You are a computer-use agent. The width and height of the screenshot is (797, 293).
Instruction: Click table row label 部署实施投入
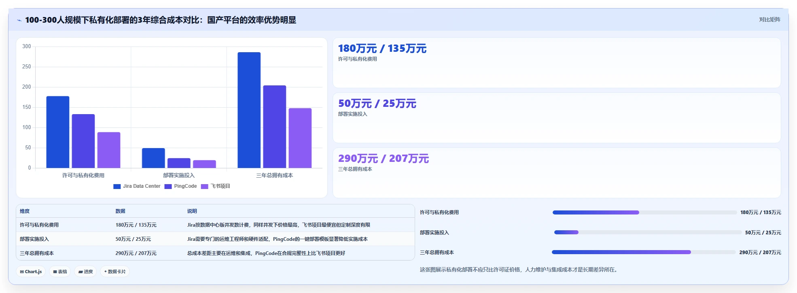[34, 239]
